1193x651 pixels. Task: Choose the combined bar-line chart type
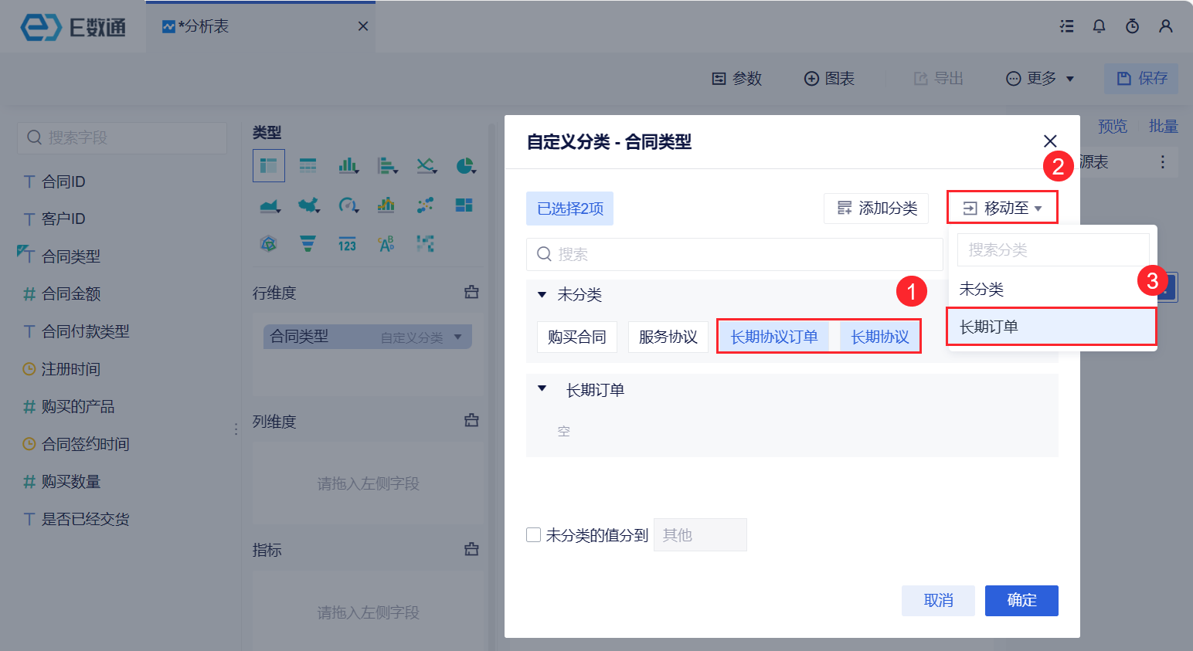point(386,205)
